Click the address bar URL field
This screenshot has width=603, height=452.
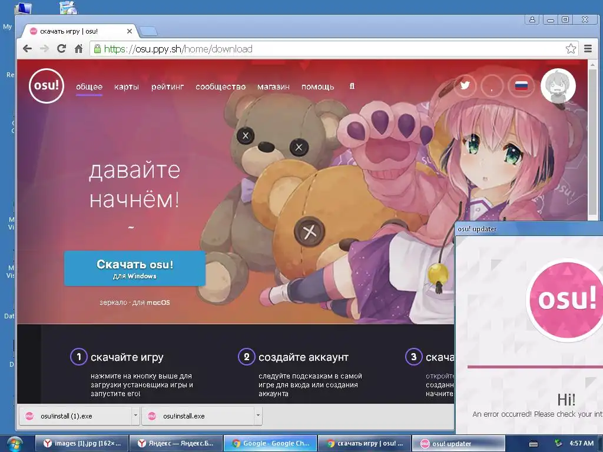pyautogui.click(x=331, y=49)
